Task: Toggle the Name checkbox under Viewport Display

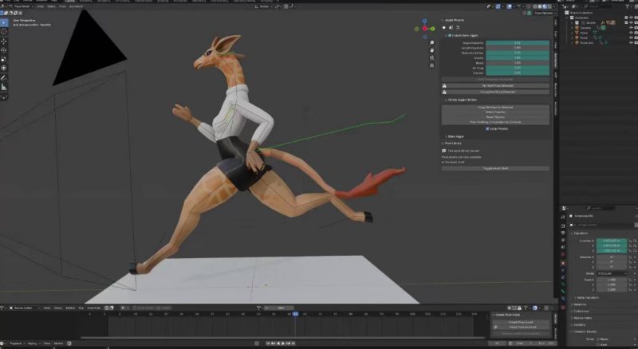Action: pyautogui.click(x=598, y=339)
